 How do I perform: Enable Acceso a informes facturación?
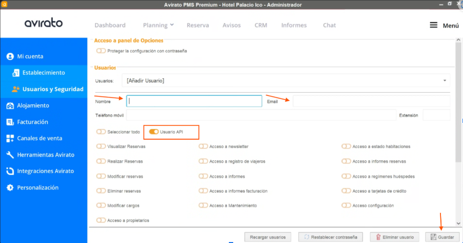(203, 191)
